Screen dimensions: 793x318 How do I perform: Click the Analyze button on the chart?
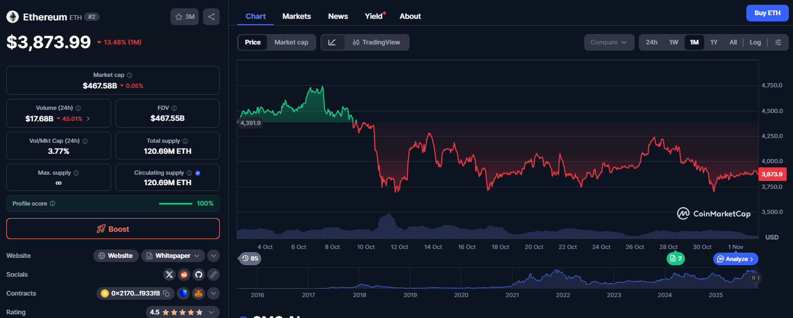[x=735, y=258]
